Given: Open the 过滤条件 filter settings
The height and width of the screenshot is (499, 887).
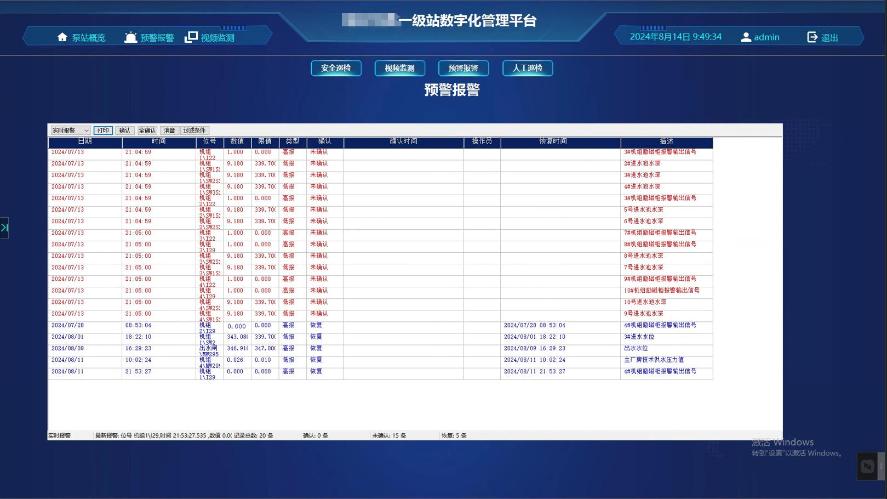Looking at the screenshot, I should point(194,131).
